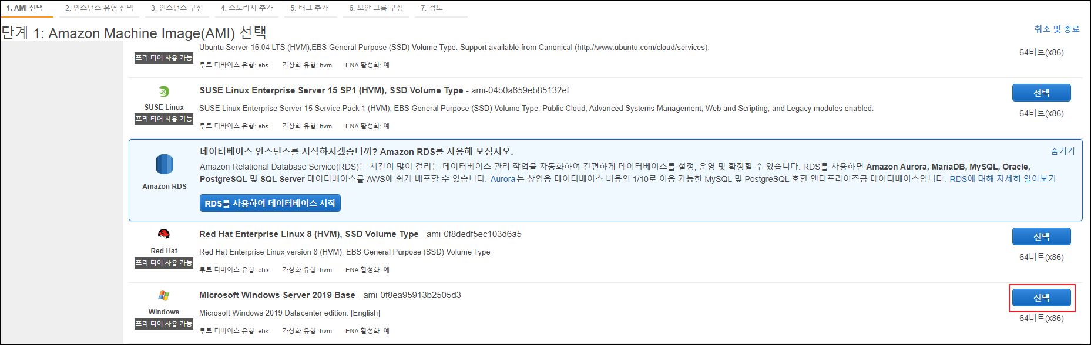The height and width of the screenshot is (345, 1091).
Task: Click the 취소 및 종료 link
Action: pos(1057,29)
